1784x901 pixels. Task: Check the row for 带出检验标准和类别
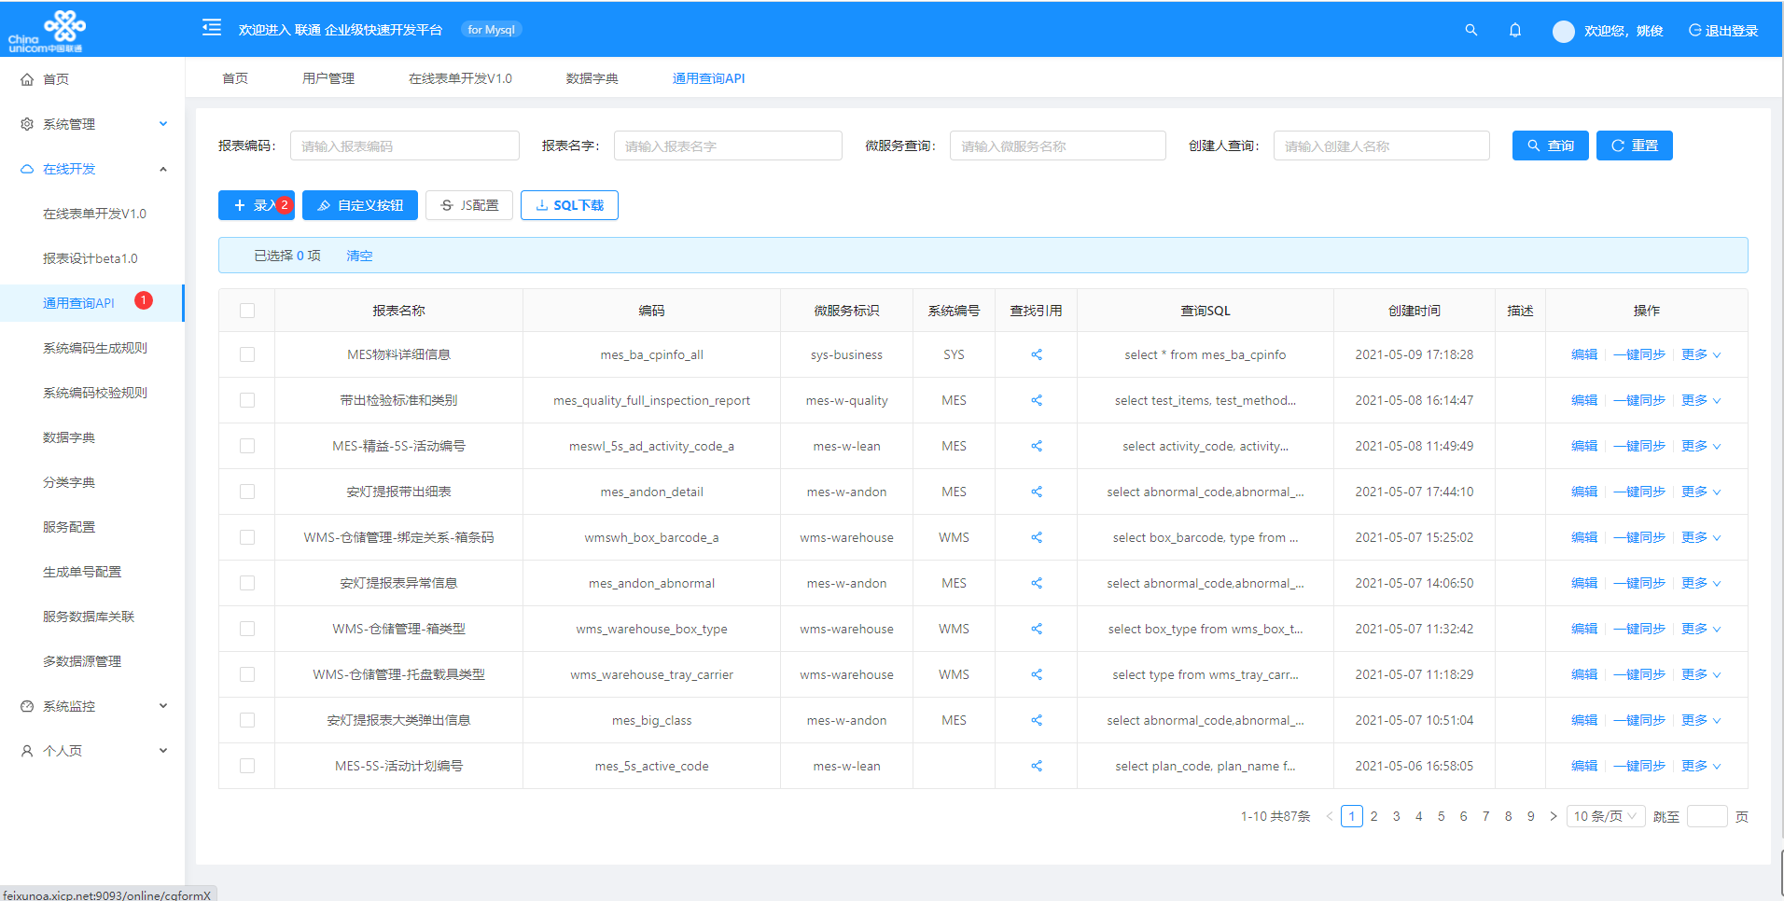(247, 400)
